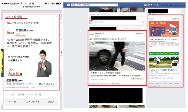
Task: Click いいね！ link under the FX ad
Action: (92, 84)
